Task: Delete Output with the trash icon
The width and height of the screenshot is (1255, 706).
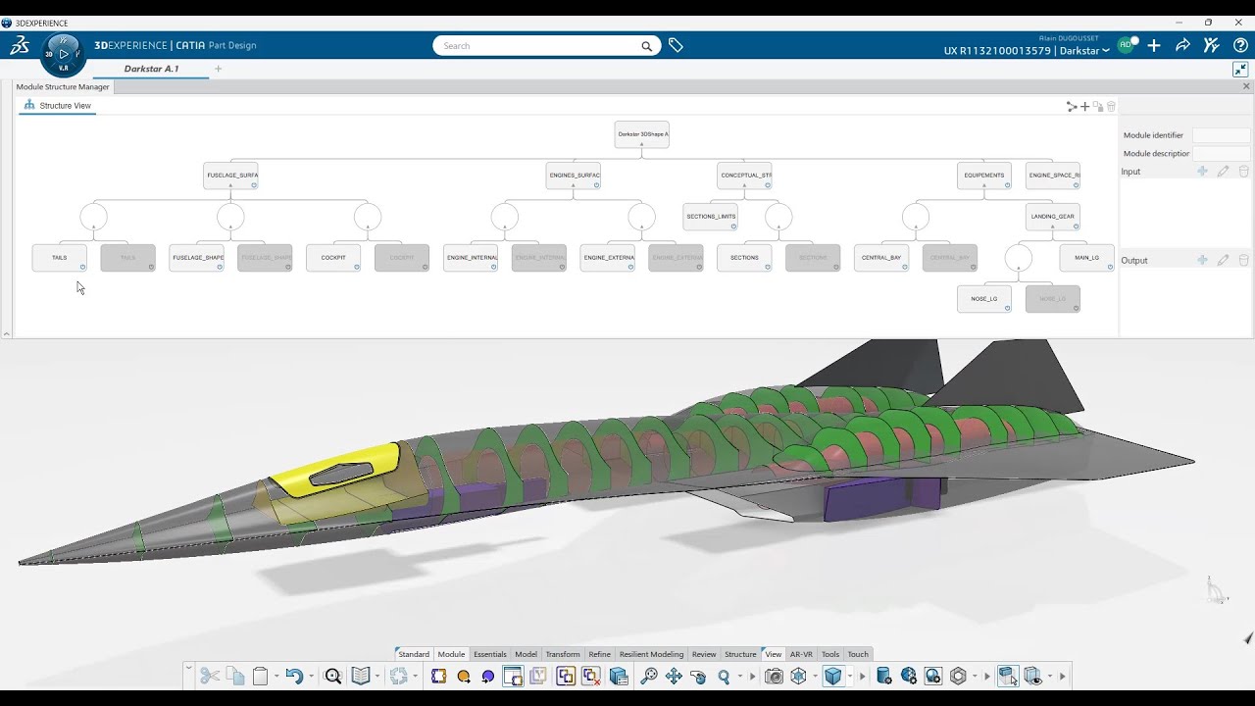Action: pos(1243,260)
